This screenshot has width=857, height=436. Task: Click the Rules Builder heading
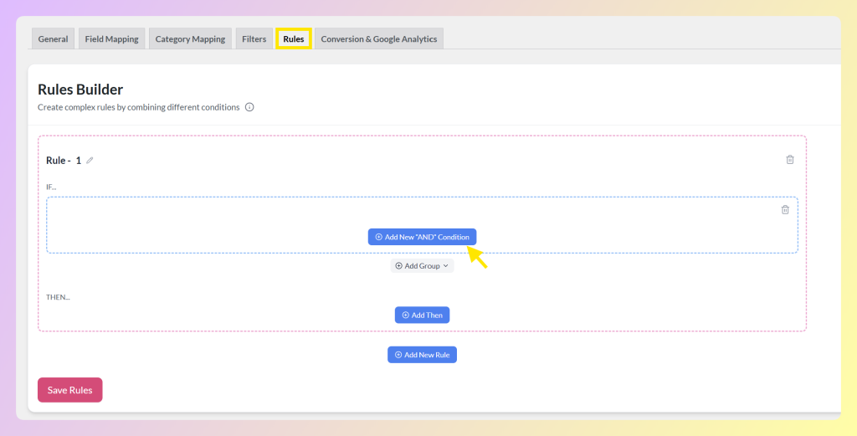(x=80, y=89)
